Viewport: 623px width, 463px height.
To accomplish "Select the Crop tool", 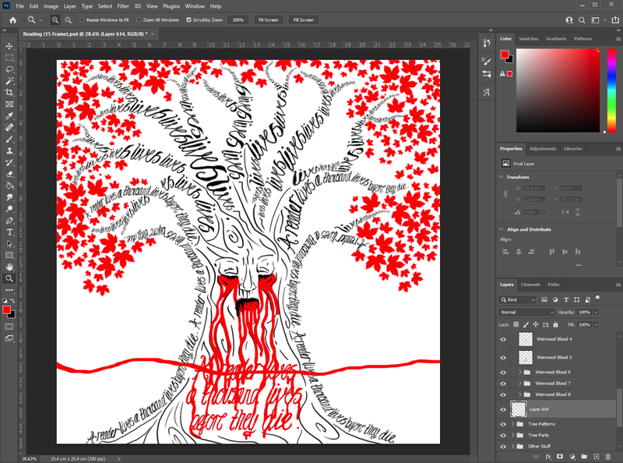I will click(x=10, y=92).
